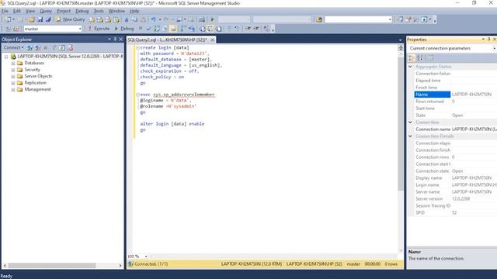Select the Databases tree item

pos(34,63)
